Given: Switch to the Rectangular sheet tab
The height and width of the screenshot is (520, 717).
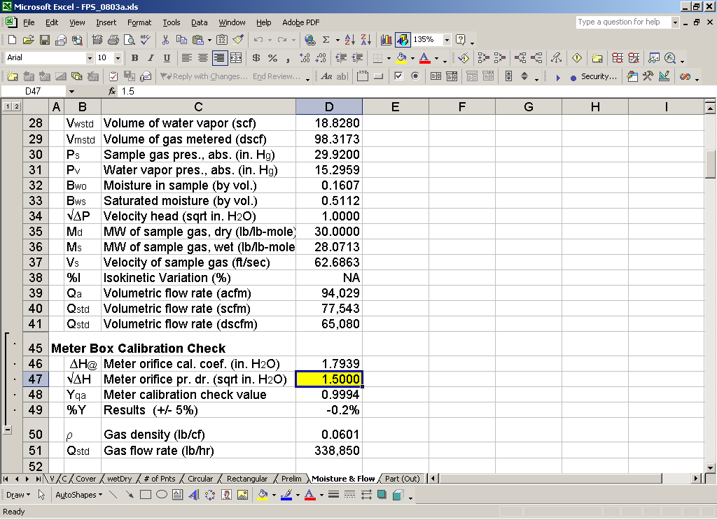Looking at the screenshot, I should tap(247, 479).
